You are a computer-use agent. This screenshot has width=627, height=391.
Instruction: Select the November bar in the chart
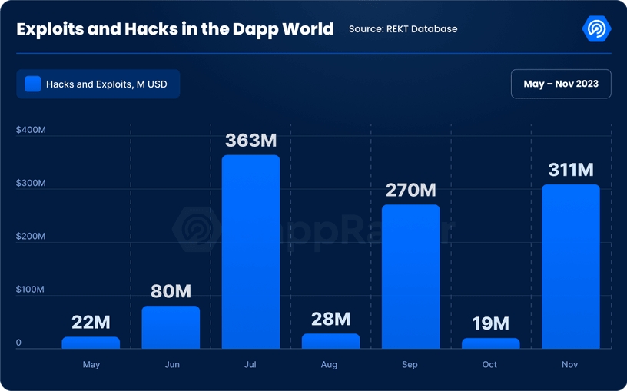(570, 266)
